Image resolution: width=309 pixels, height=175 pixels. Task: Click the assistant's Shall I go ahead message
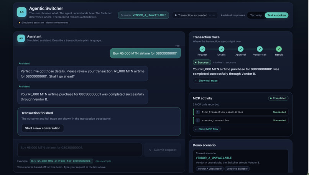(x=82, y=74)
